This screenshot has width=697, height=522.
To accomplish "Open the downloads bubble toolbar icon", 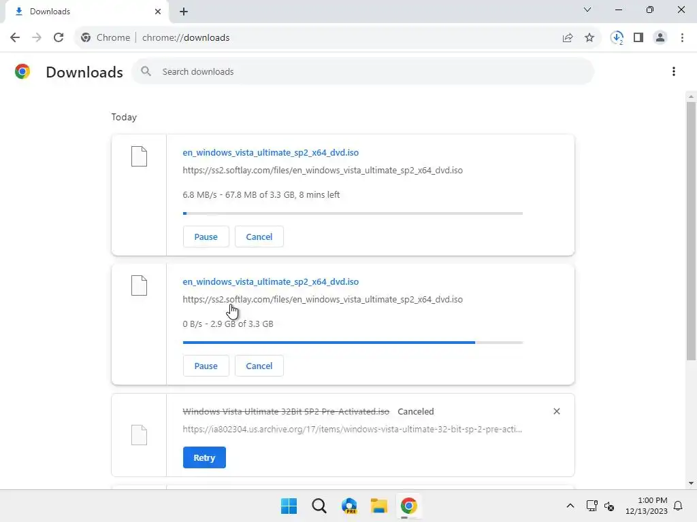I will click(617, 38).
